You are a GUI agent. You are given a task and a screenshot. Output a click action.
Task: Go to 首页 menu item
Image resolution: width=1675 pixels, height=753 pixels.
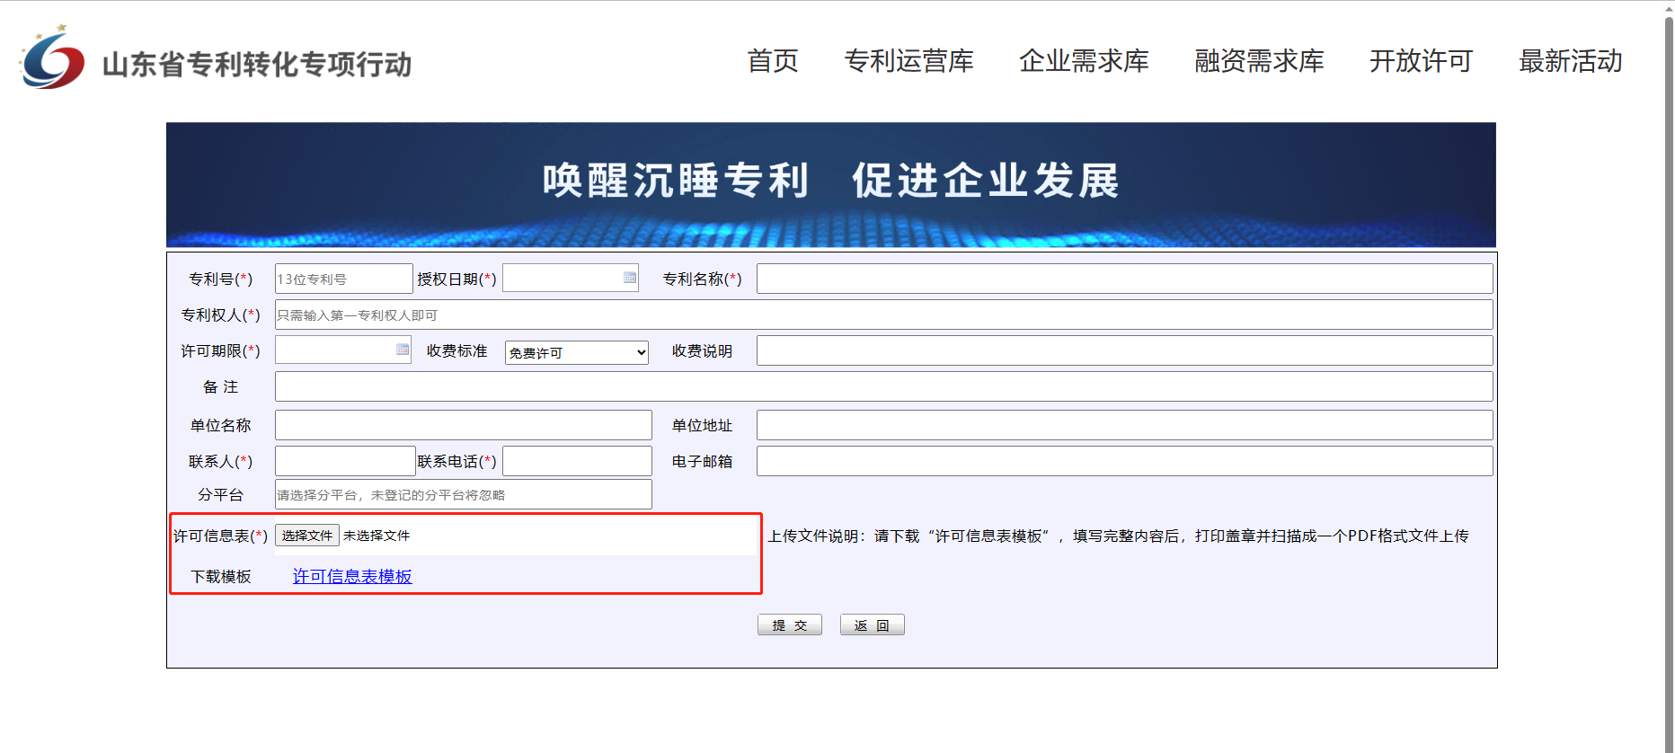coord(773,61)
